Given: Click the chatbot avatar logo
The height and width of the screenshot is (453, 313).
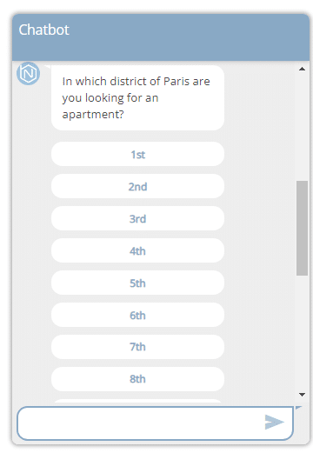Looking at the screenshot, I should coord(28,73).
